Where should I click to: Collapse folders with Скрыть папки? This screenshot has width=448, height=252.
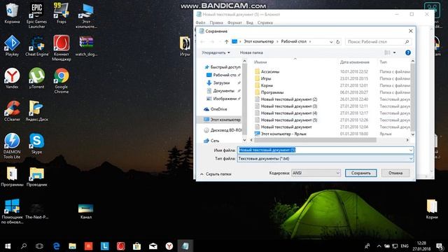216,174
